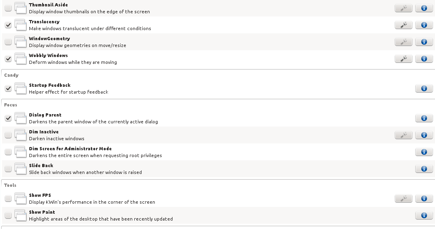Configure the Show FPS effect
This screenshot has height=229, width=435.
404,198
